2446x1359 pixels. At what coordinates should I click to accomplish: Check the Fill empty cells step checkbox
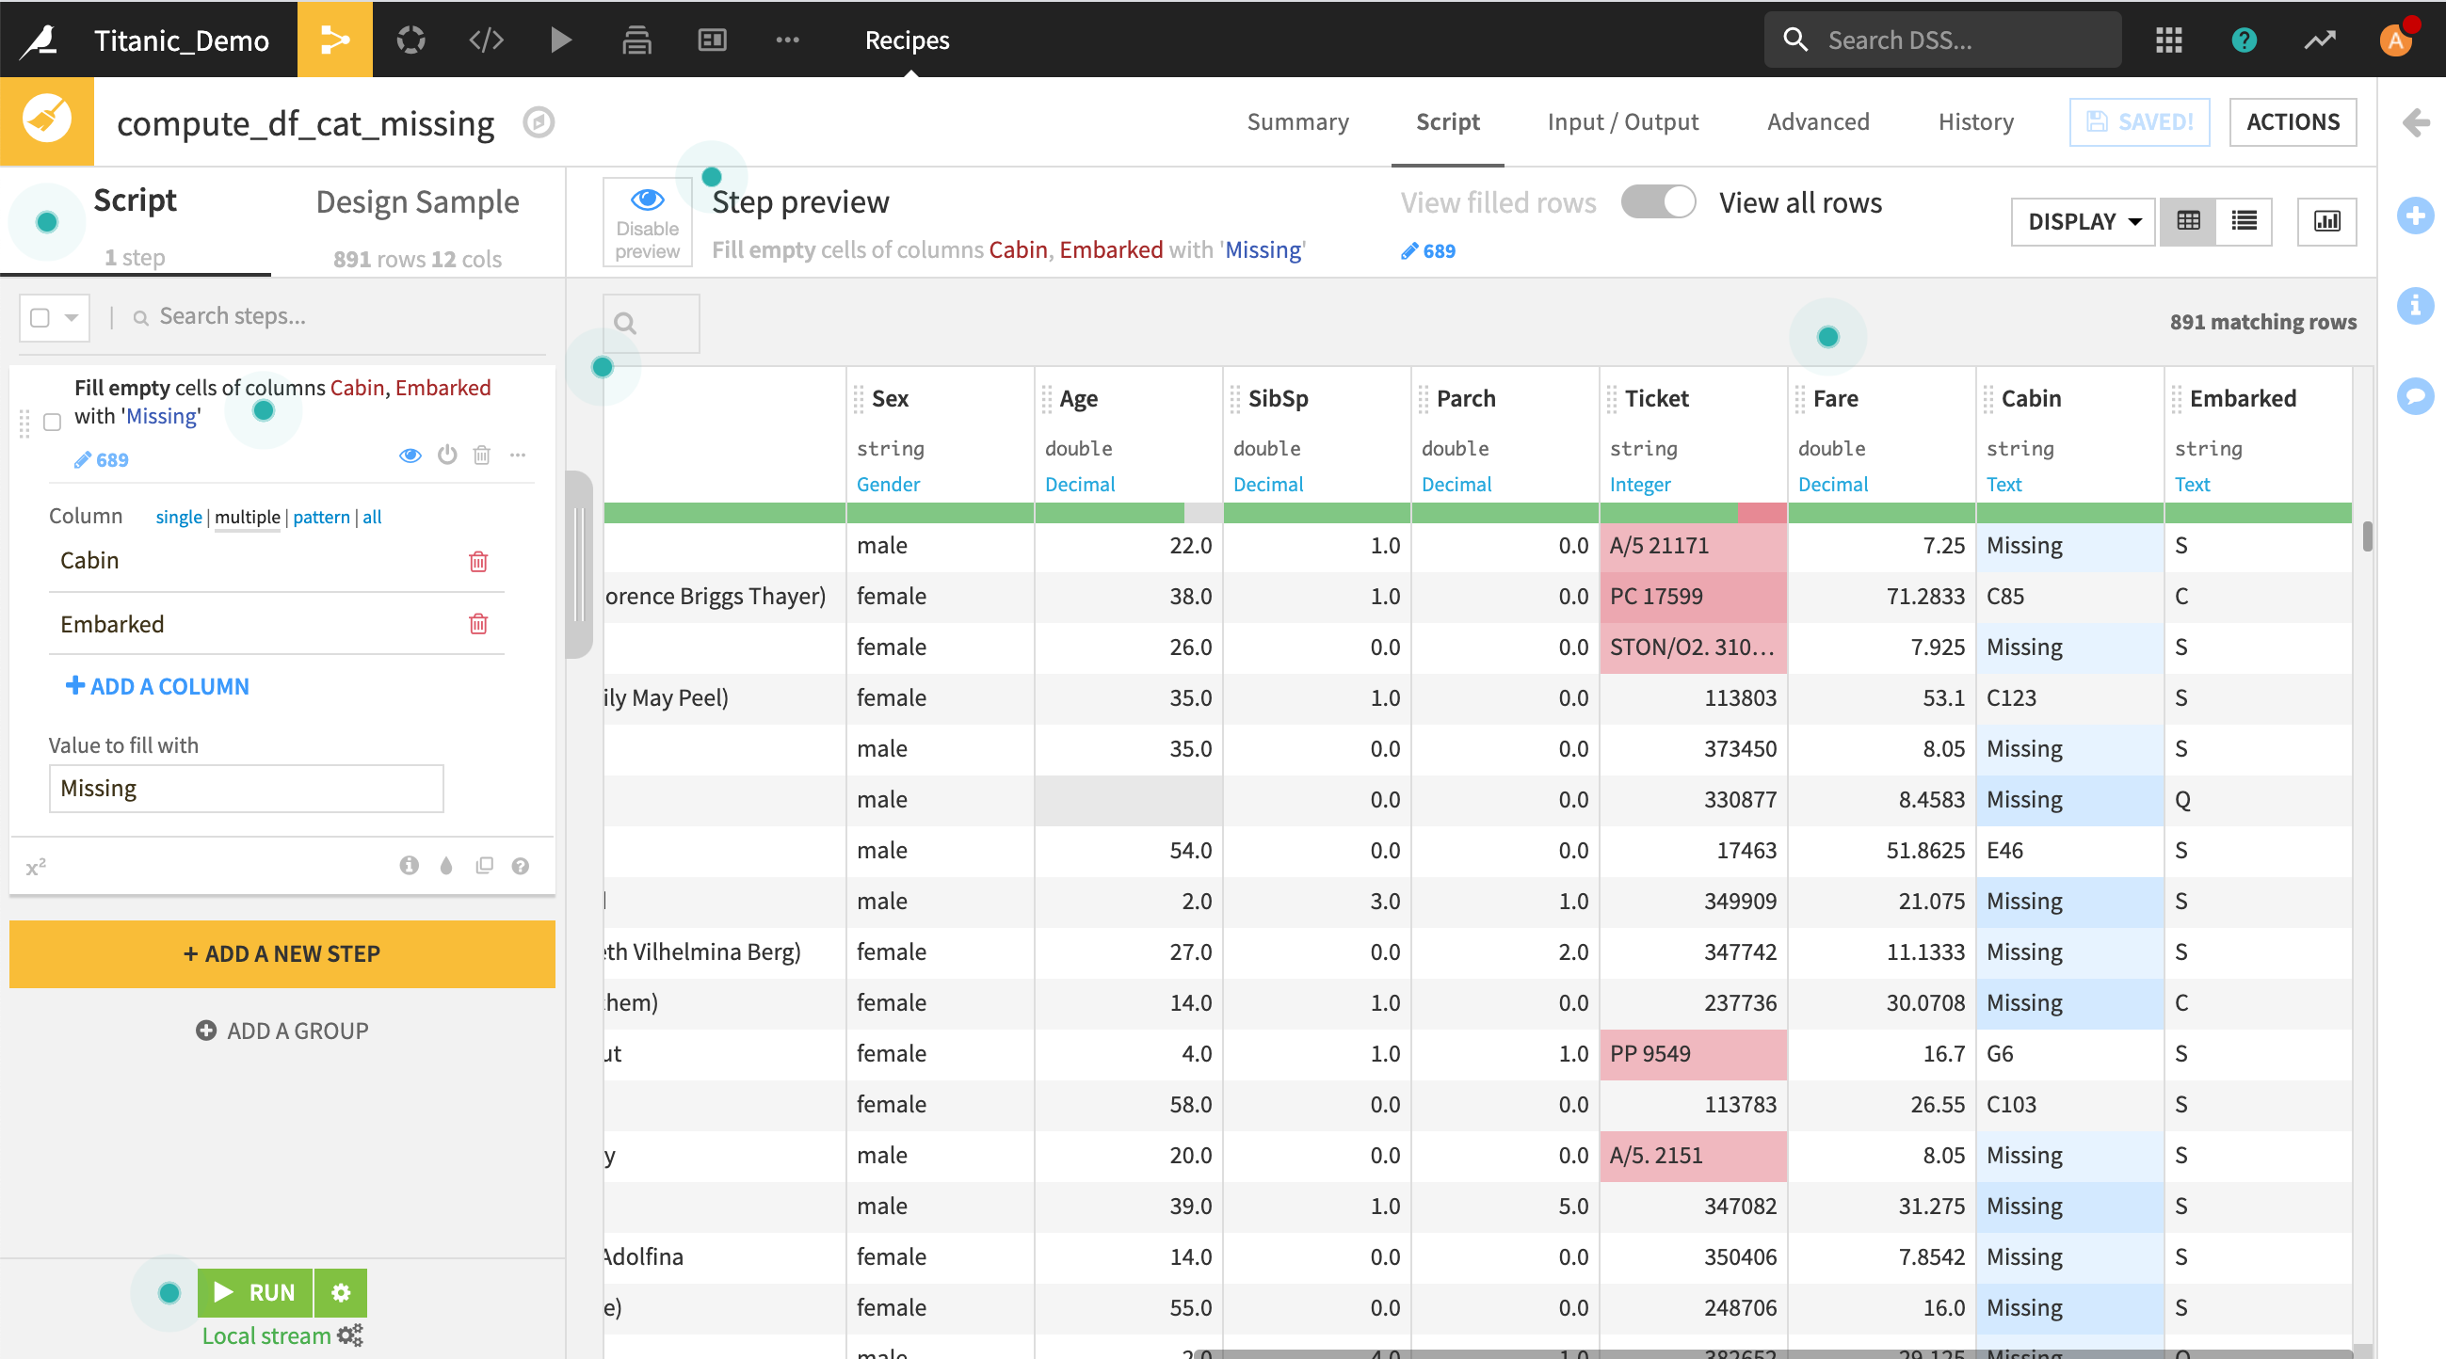pyautogui.click(x=53, y=422)
